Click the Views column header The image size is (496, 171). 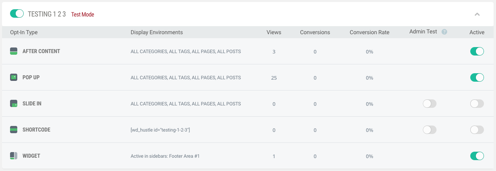274,32
